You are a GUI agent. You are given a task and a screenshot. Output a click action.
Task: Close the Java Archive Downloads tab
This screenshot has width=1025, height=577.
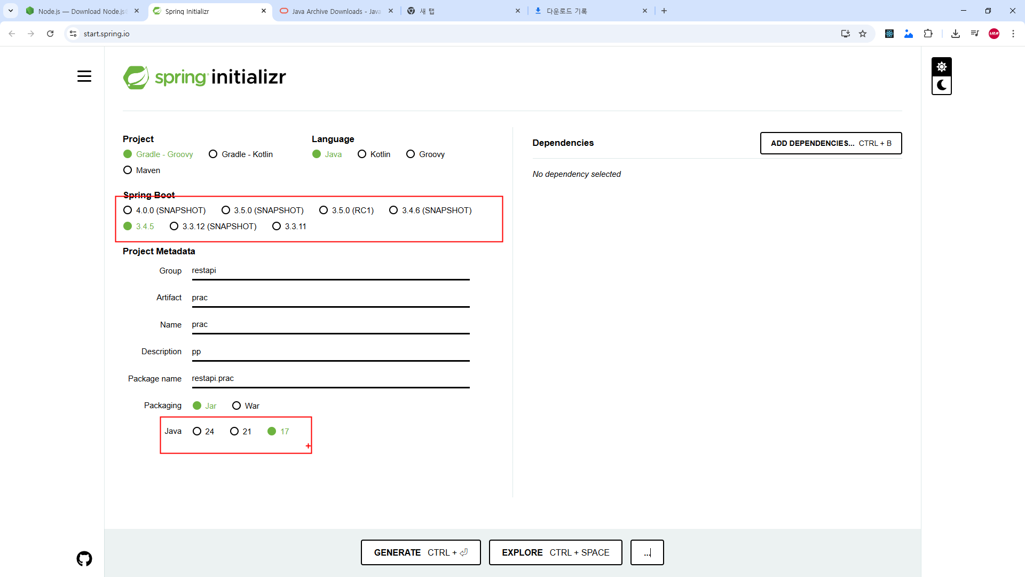(x=391, y=11)
